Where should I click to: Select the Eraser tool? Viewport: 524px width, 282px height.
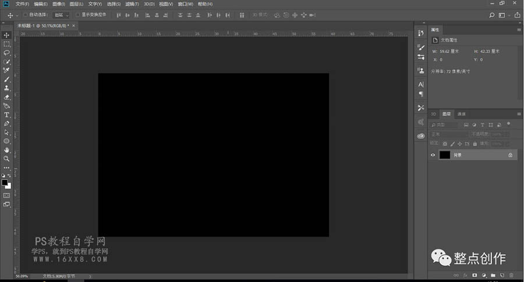click(6, 97)
